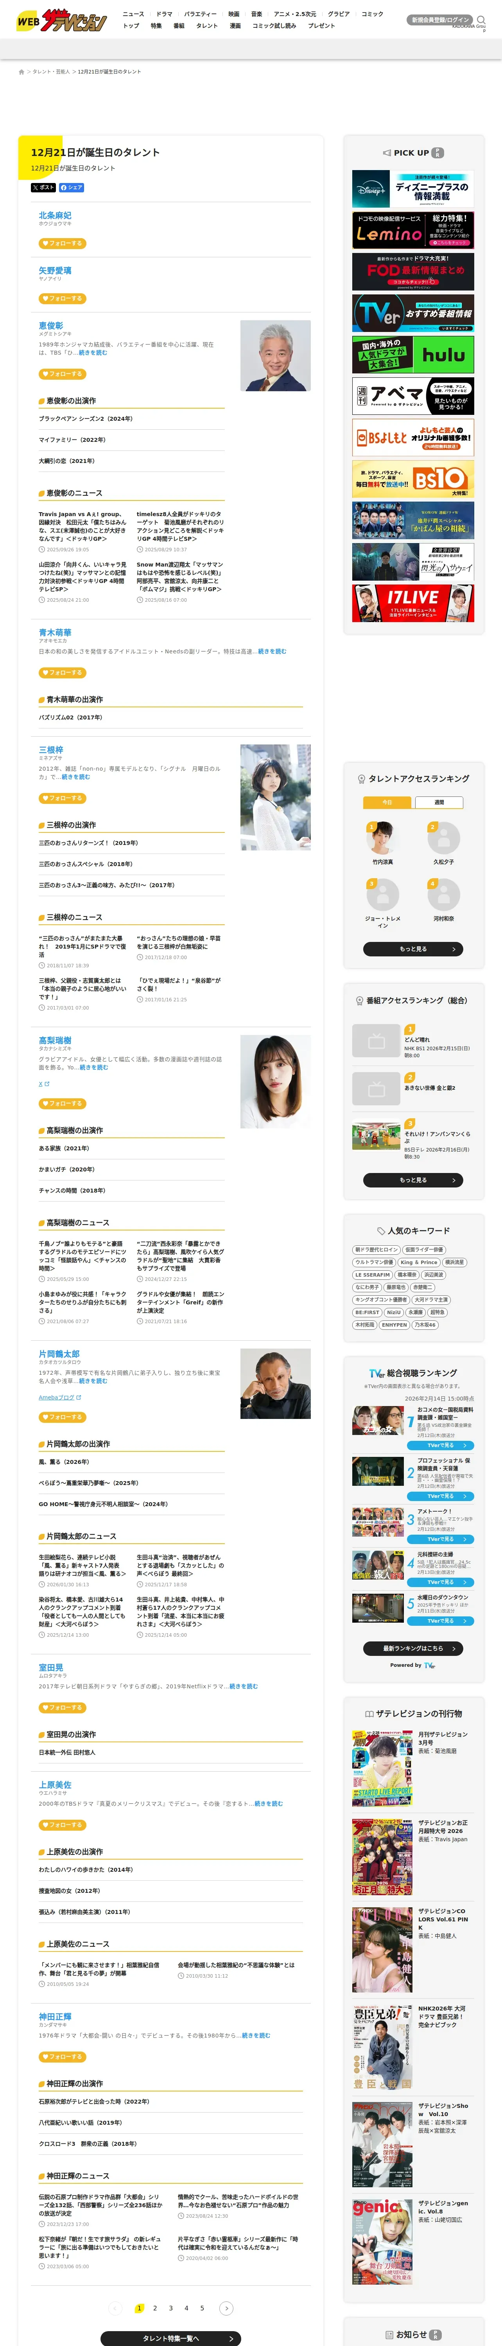The image size is (502, 2346).
Task: Show more talent ranking with もっと見る
Action: point(413,949)
